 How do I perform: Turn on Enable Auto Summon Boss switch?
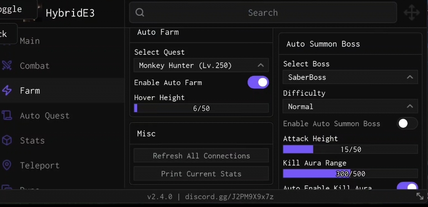coord(407,124)
